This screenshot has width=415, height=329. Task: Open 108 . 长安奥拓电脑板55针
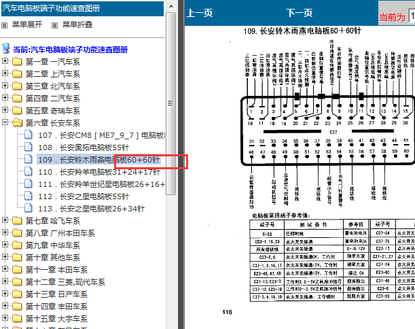click(84, 148)
